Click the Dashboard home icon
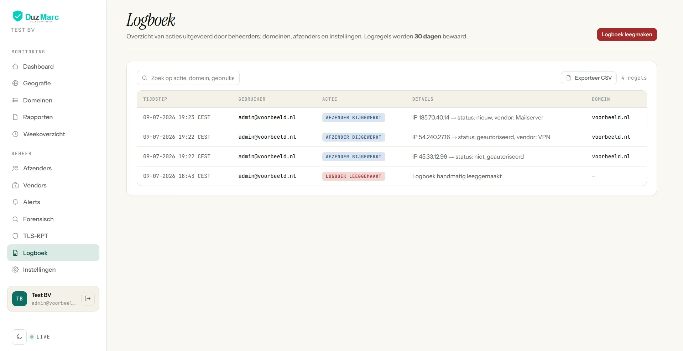This screenshot has height=351, width=683. point(15,67)
